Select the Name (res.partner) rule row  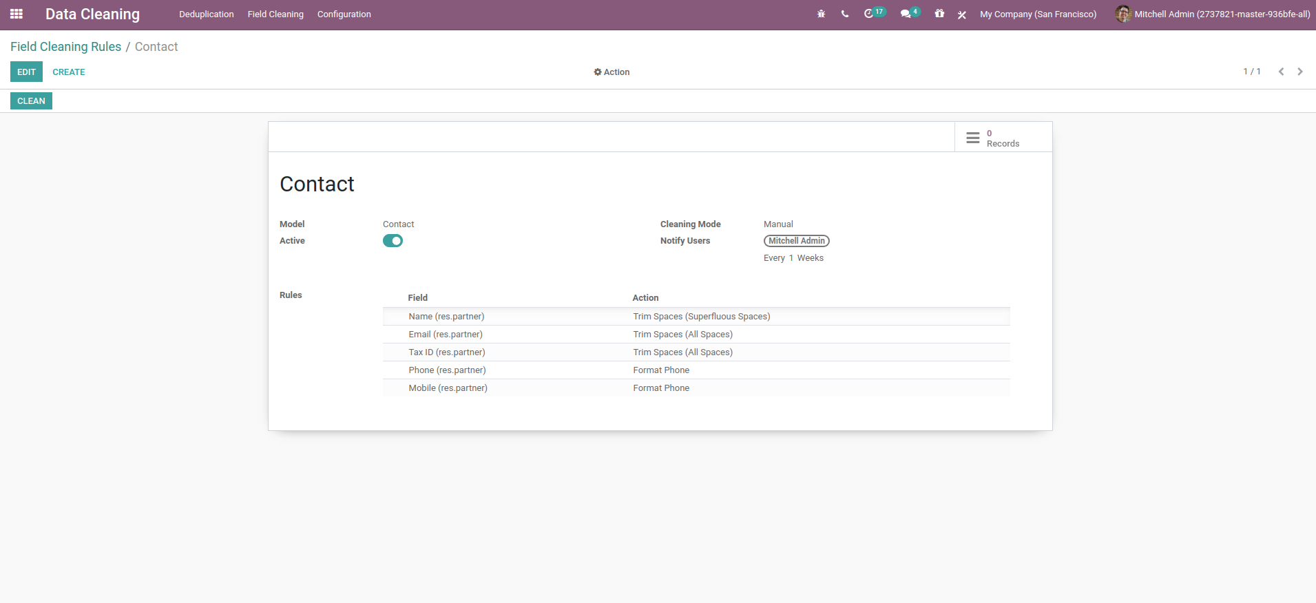tap(696, 317)
